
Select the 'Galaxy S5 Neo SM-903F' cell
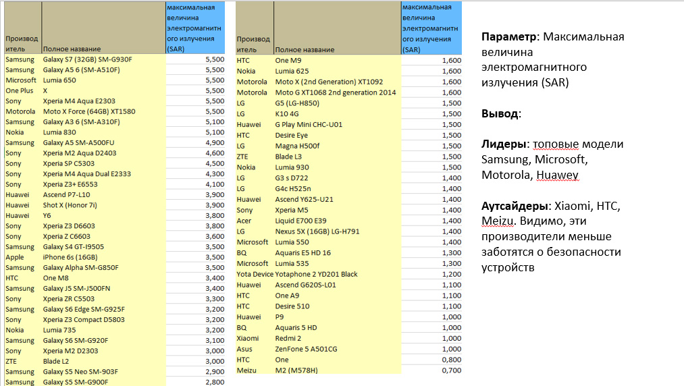click(104, 372)
